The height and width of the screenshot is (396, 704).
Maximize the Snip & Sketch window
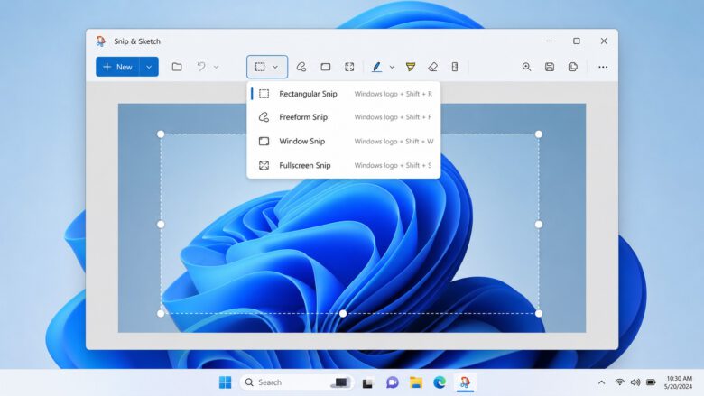coord(577,41)
